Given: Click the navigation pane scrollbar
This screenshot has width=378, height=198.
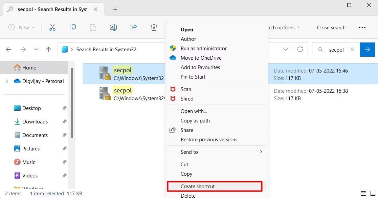Looking at the screenshot, I should [x=71, y=101].
